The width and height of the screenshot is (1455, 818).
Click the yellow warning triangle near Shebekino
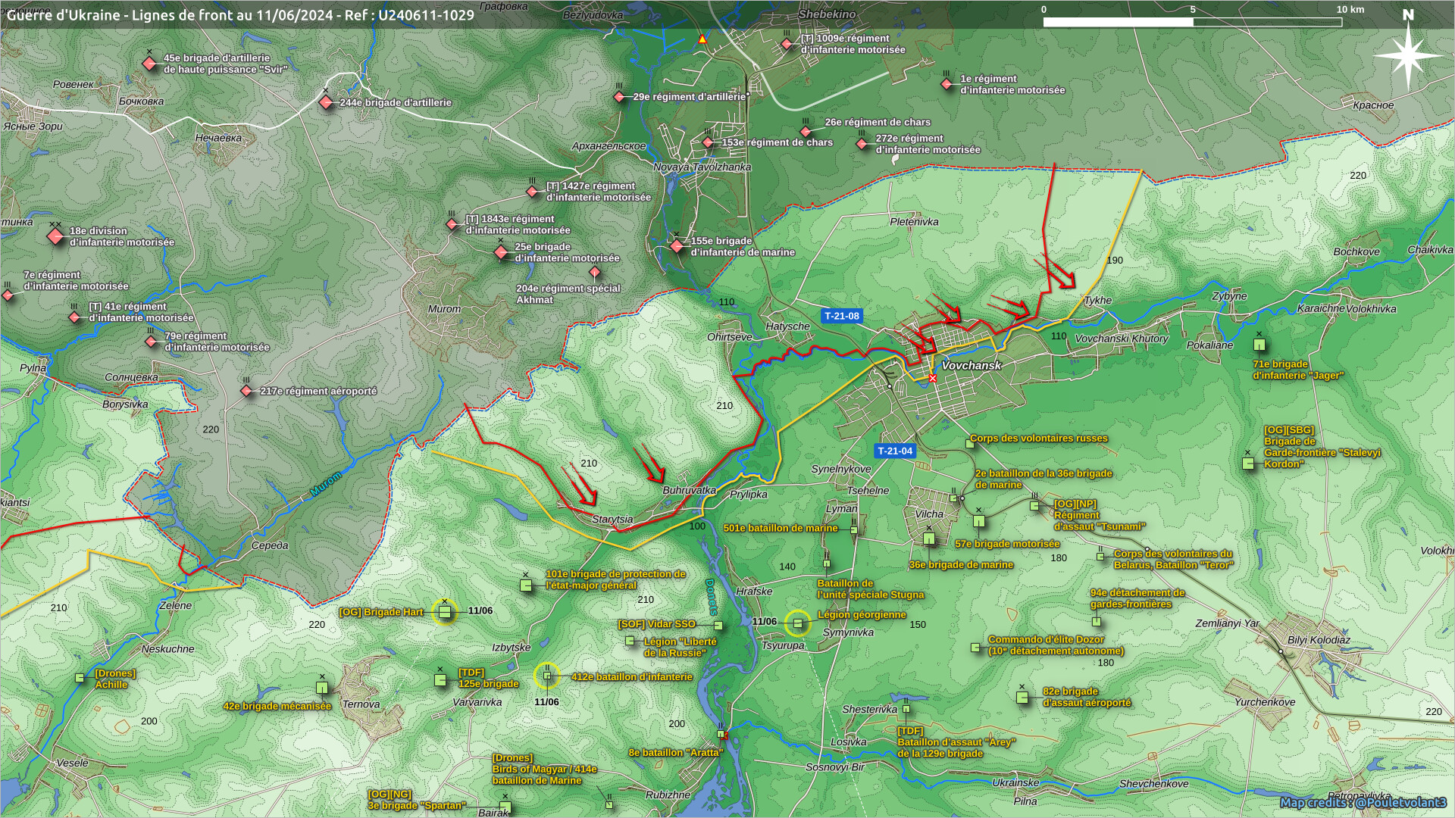(702, 39)
